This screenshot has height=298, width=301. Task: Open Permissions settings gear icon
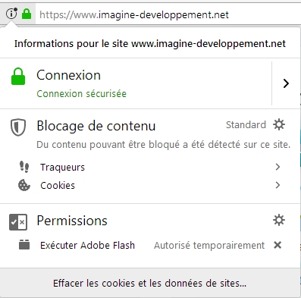(279, 220)
